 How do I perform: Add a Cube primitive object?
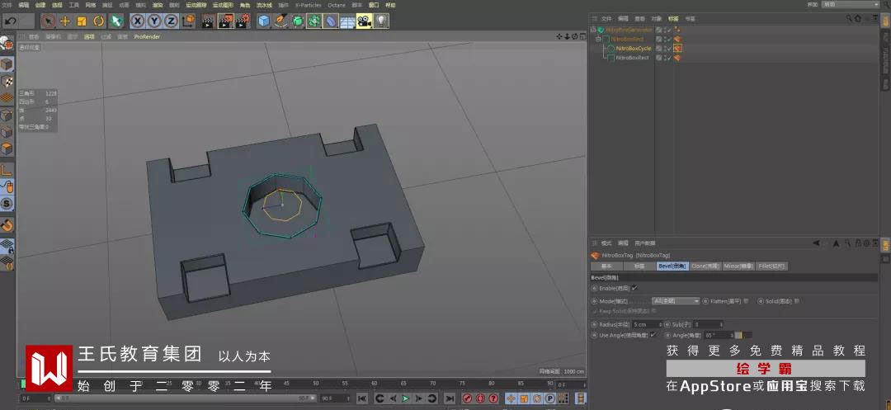click(x=264, y=21)
